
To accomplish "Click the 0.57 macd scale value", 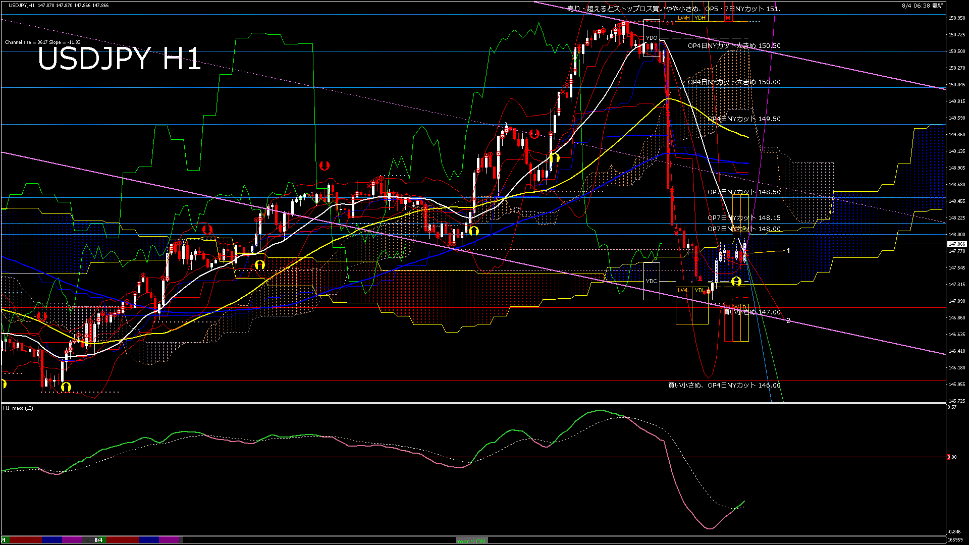I will pyautogui.click(x=952, y=407).
